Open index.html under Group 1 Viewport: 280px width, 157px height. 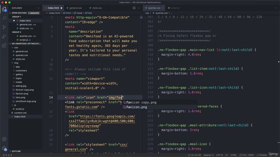[x=25, y=20]
